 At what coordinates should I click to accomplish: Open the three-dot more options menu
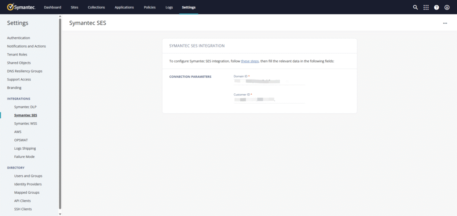pos(445,23)
